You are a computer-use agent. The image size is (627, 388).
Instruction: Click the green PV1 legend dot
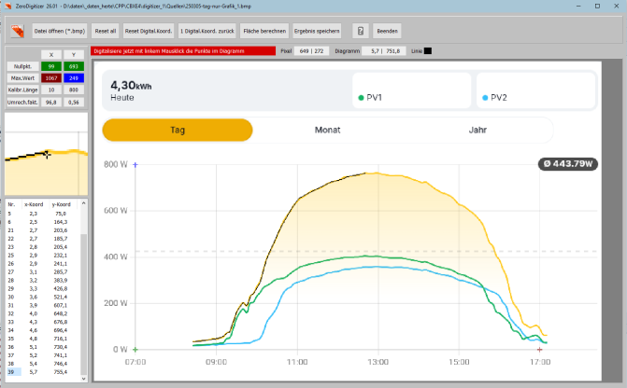pos(361,97)
